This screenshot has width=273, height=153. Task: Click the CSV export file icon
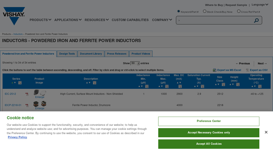coord(247,70)
